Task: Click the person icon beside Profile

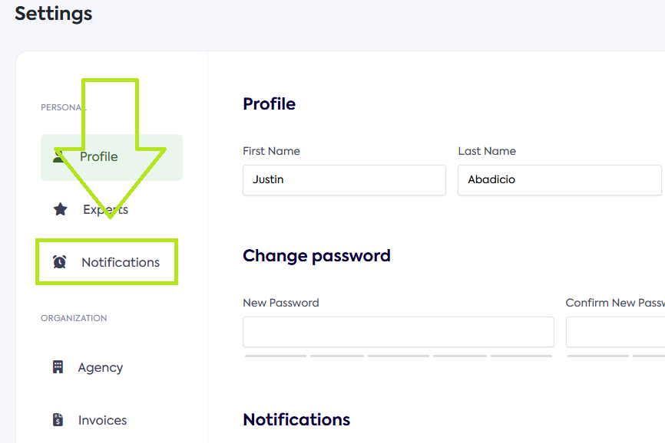Action: click(x=59, y=156)
